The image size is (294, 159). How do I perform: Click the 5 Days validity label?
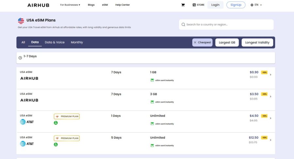pyautogui.click(x=116, y=138)
